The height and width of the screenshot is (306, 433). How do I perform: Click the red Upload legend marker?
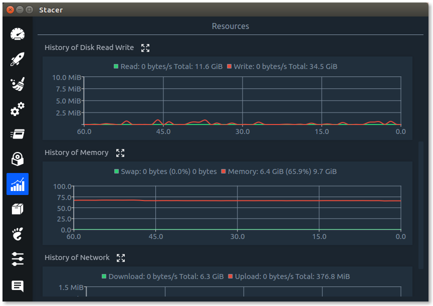tap(231, 276)
